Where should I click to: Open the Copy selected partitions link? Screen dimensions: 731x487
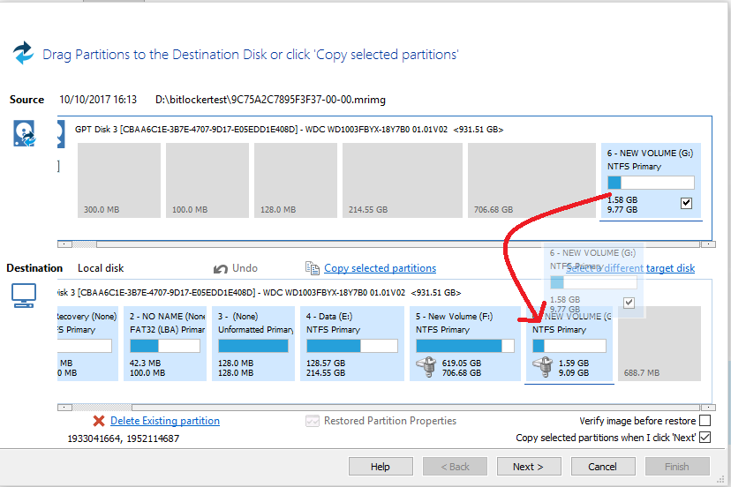(380, 268)
